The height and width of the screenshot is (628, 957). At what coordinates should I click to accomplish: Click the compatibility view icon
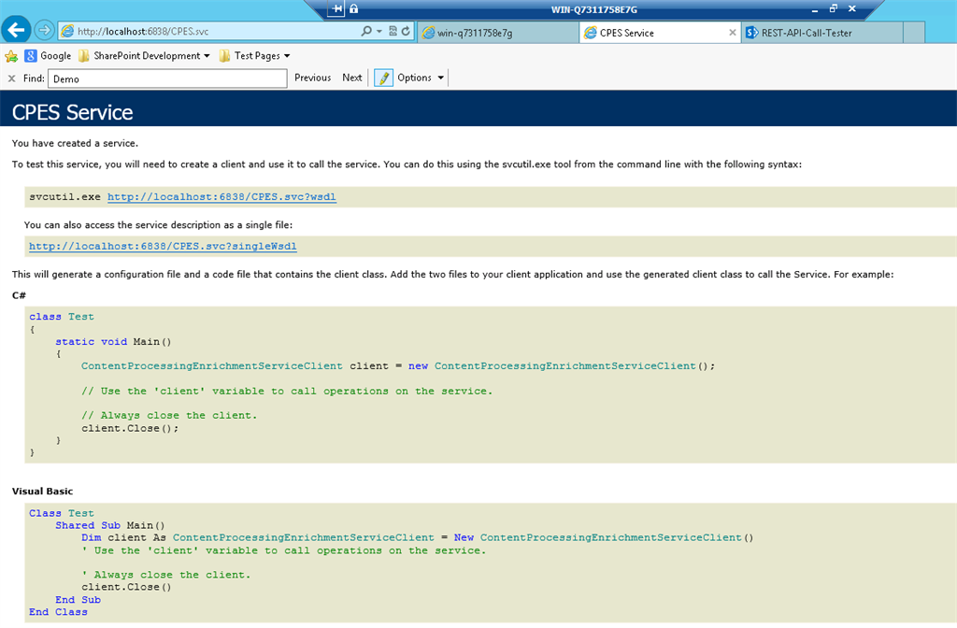pyautogui.click(x=393, y=31)
